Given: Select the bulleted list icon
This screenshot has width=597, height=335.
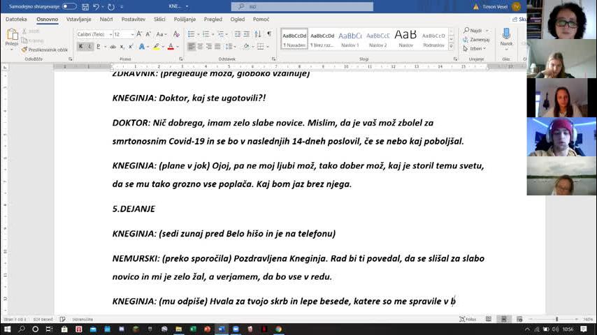Looking at the screenshot, I should point(192,34).
